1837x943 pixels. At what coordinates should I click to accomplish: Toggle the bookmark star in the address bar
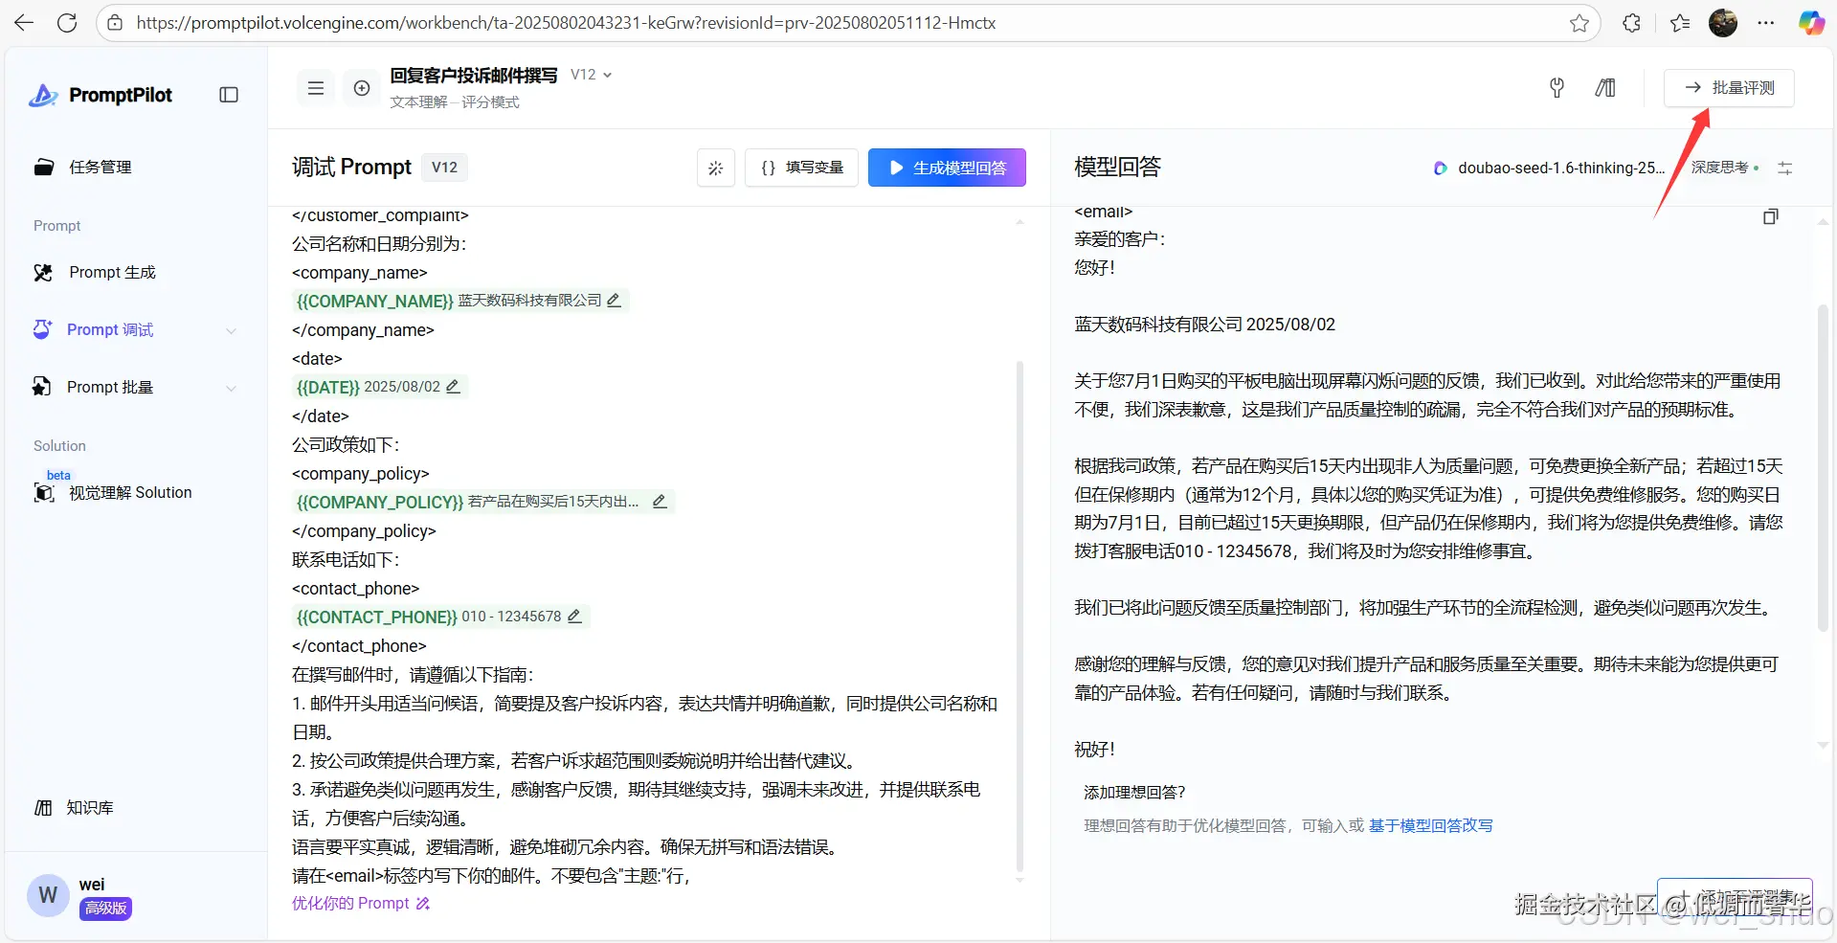pyautogui.click(x=1579, y=22)
